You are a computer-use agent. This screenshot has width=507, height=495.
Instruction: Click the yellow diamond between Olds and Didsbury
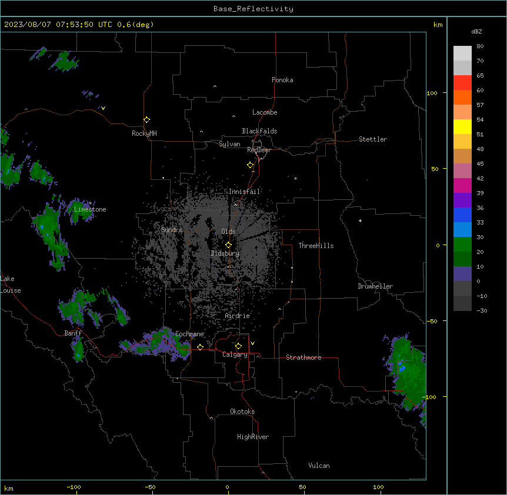[229, 245]
